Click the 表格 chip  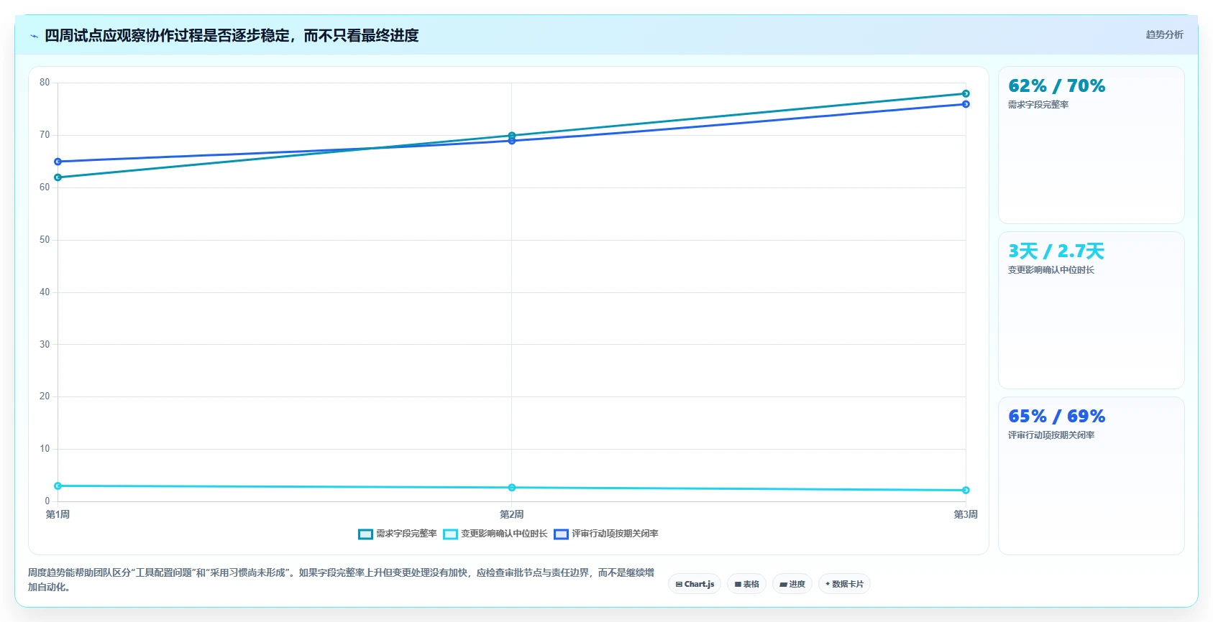tap(746, 584)
